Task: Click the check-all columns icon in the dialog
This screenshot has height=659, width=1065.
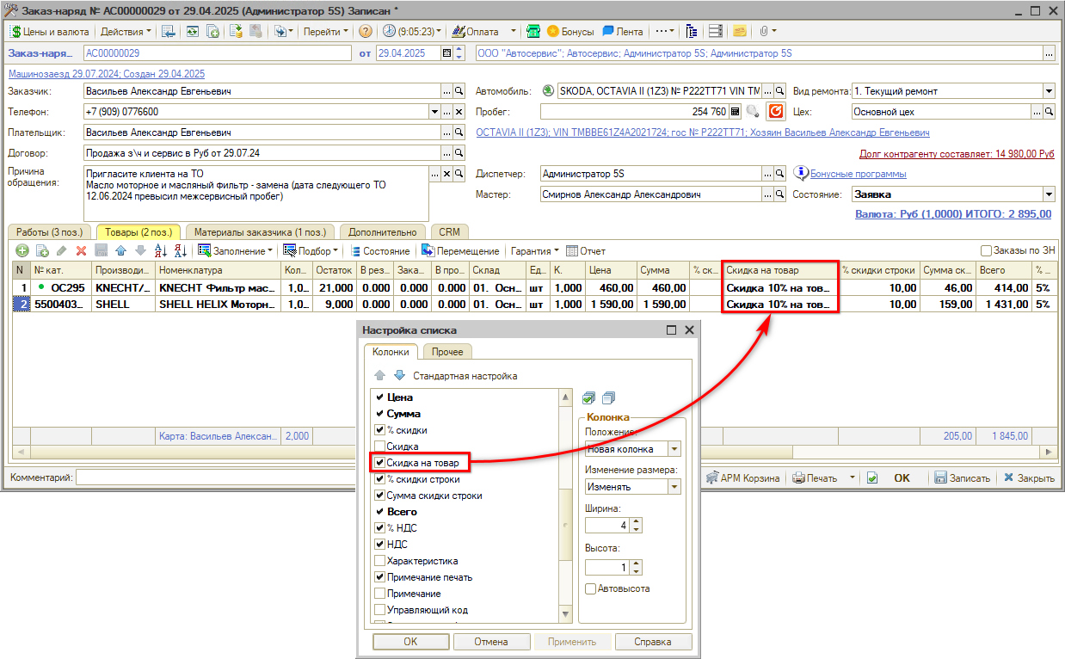Action: [588, 397]
